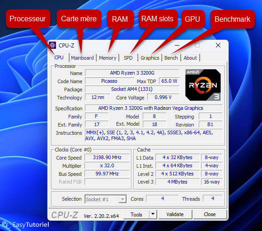Click the Max TDP value 65.0 W
This screenshot has height=231, width=262.
click(x=169, y=81)
